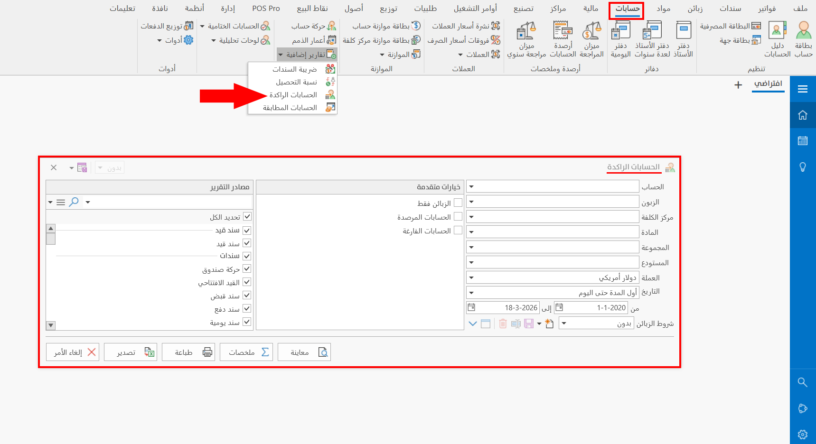Open حركة حساب account movement
Screen dimensions: 816x444
(x=314, y=26)
